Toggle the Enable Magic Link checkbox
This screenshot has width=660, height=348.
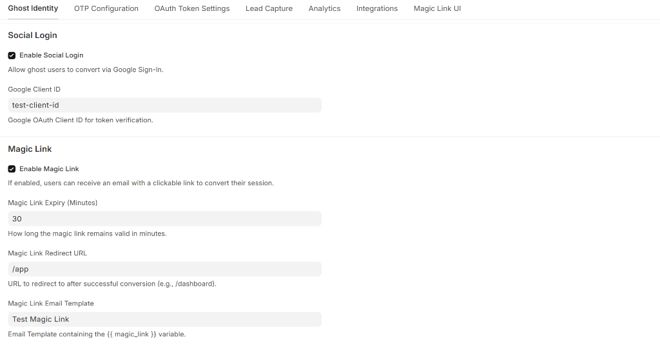[12, 169]
